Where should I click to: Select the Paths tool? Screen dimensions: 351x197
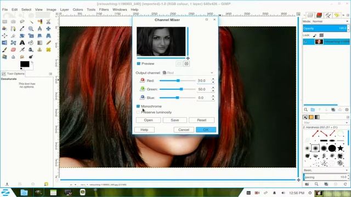click(13, 28)
